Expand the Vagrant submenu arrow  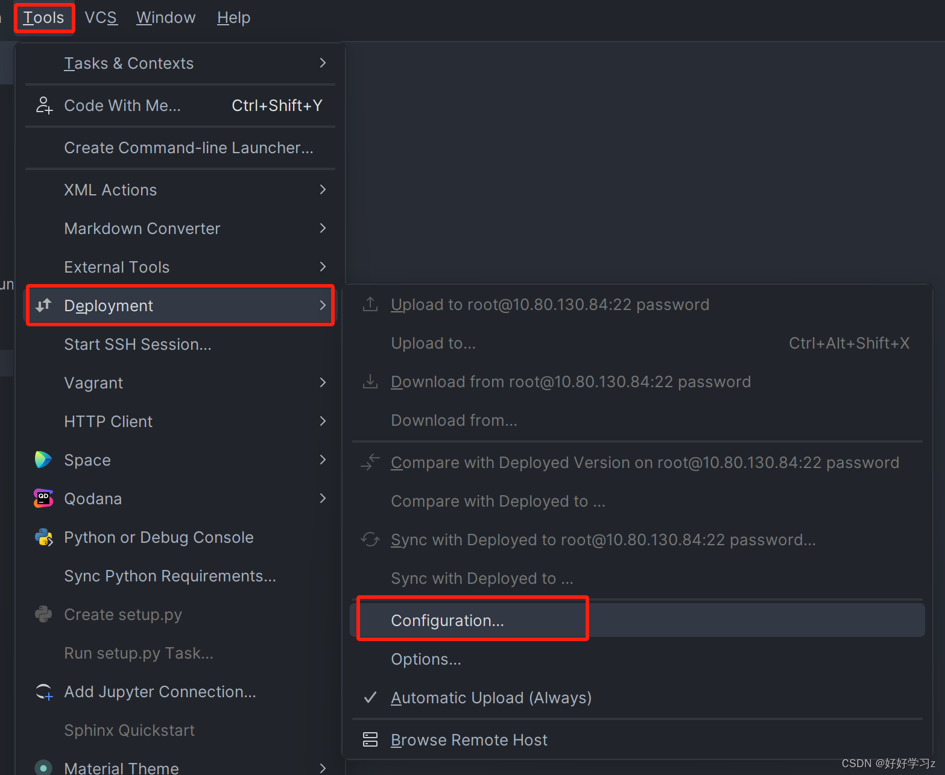pyautogui.click(x=323, y=382)
